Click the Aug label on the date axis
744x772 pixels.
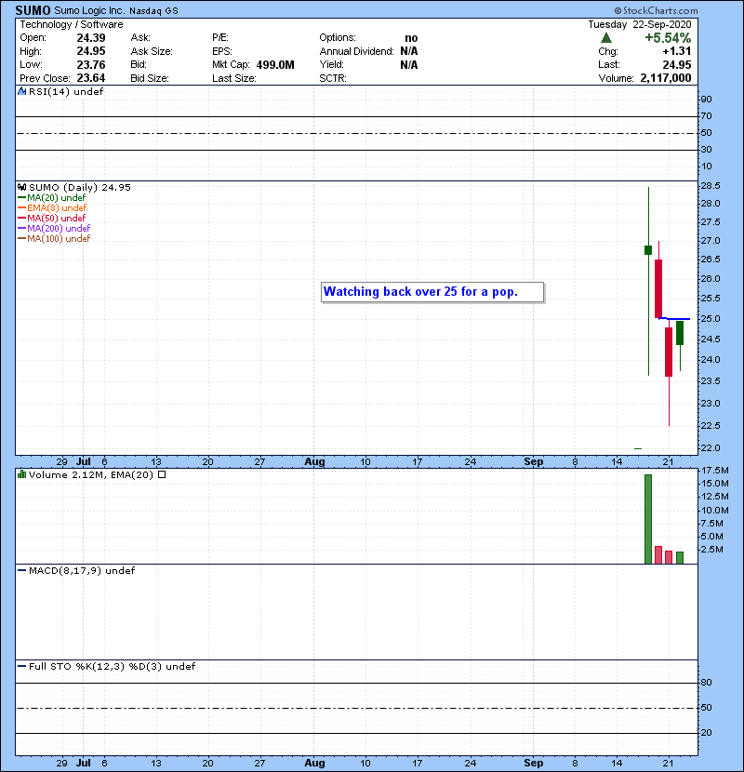[x=315, y=461]
